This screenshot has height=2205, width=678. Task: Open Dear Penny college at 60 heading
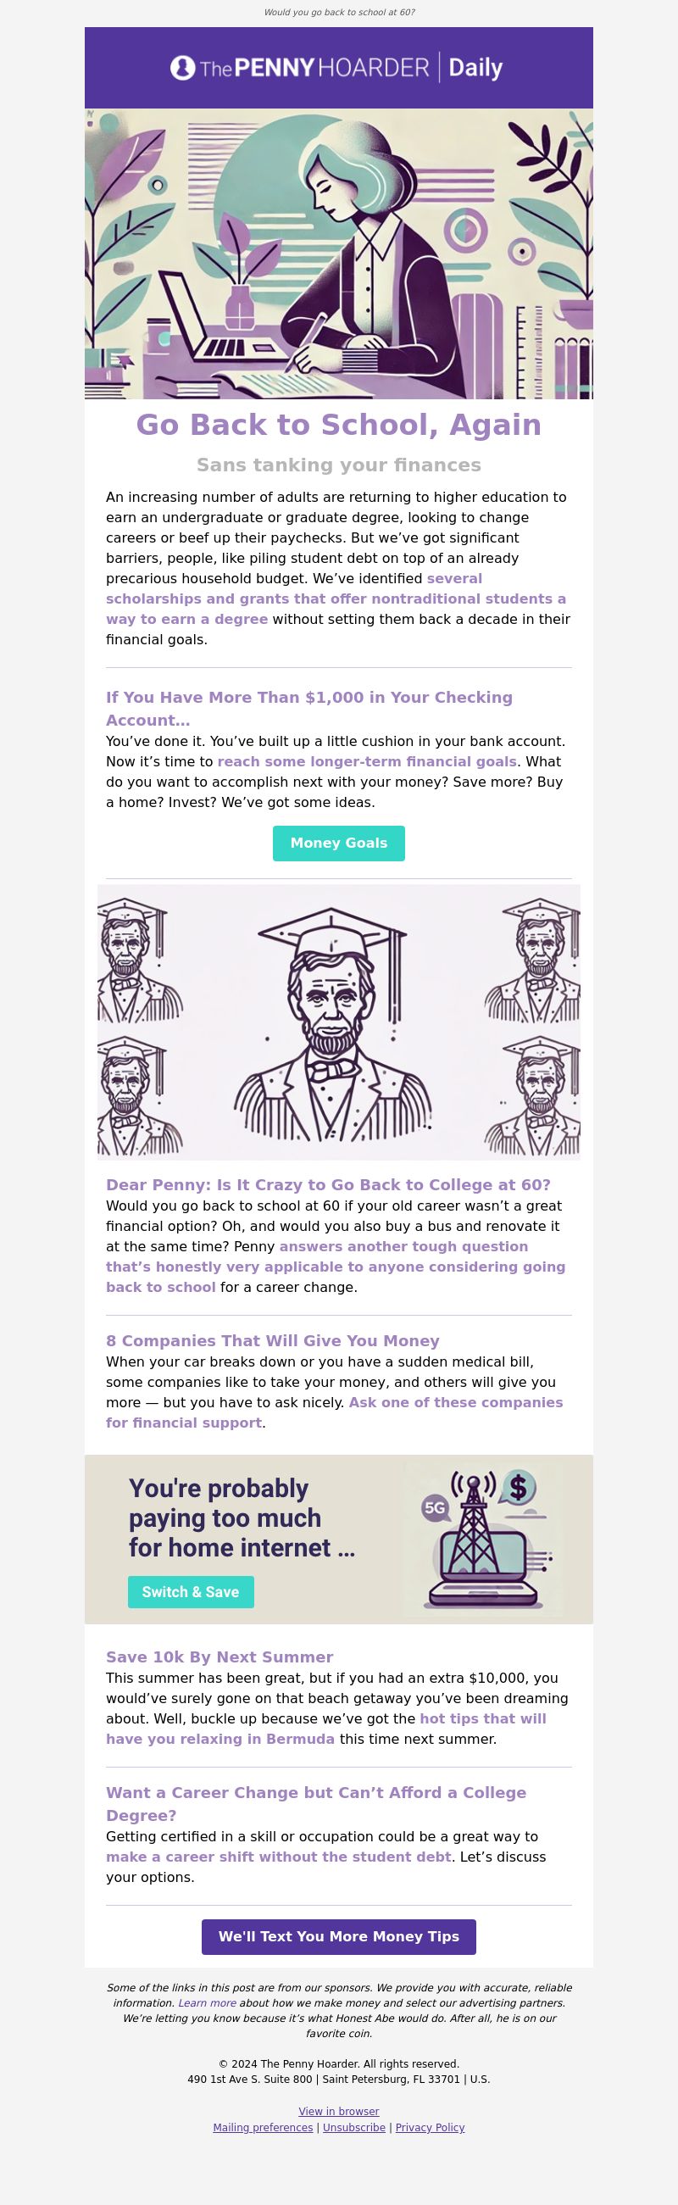[329, 1184]
